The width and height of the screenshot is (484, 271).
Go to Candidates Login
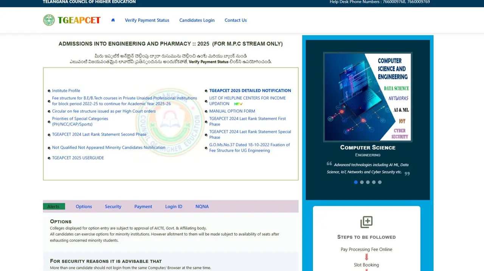pyautogui.click(x=197, y=20)
